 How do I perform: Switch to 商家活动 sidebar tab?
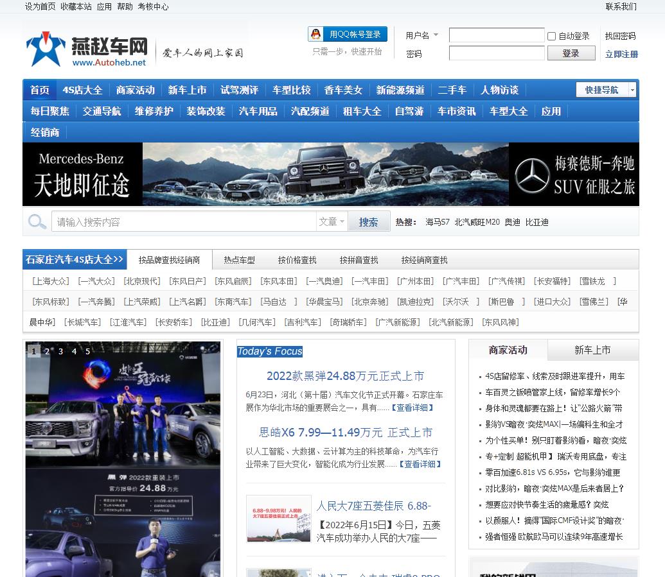point(508,350)
